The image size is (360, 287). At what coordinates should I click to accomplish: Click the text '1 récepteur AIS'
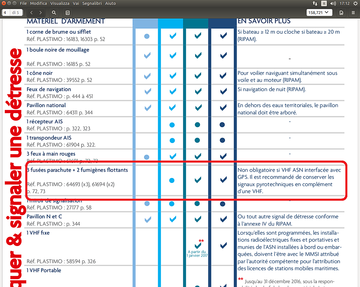(x=45, y=122)
